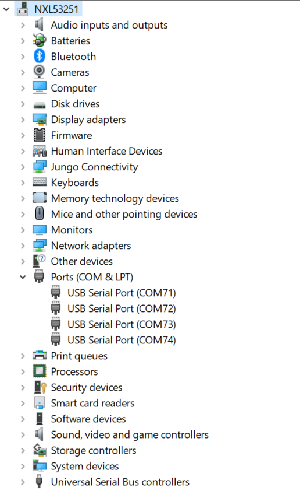Click the Batteries category icon
300x491 pixels.
40,41
